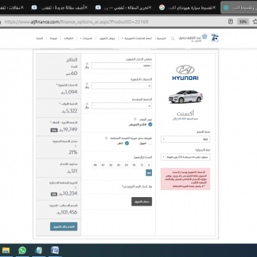Click the Abdul Latif Jameel logo

193,38
